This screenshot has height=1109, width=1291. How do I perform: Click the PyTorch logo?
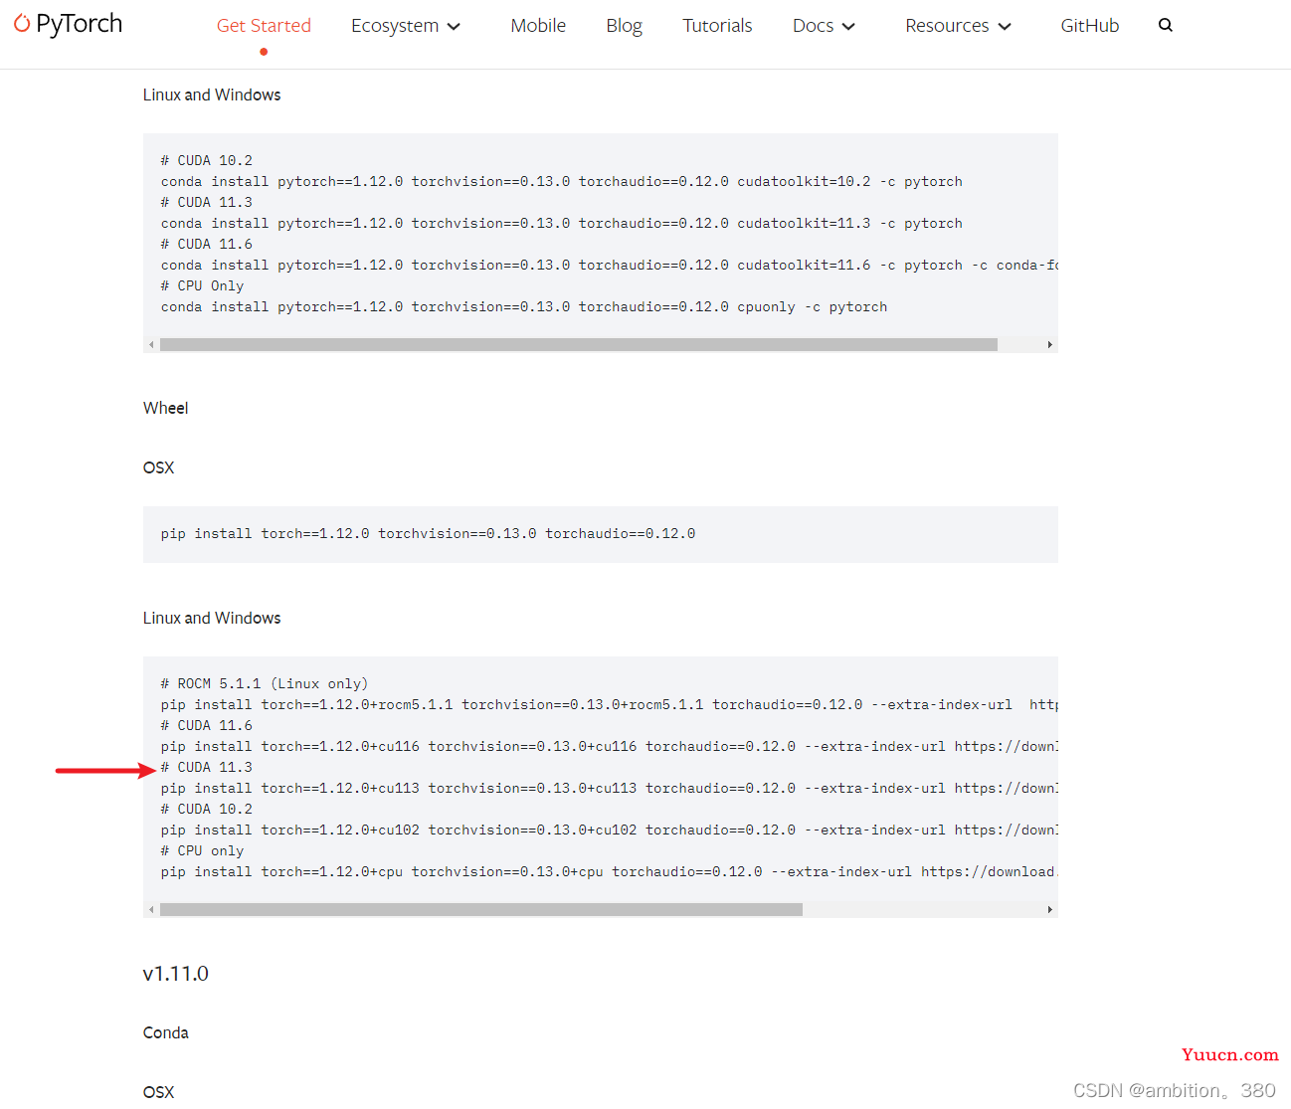(68, 24)
